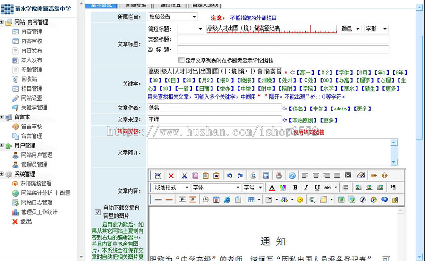The image size is (425, 261).
Task: Click the 【本站原创】 source link
Action: tap(303, 120)
